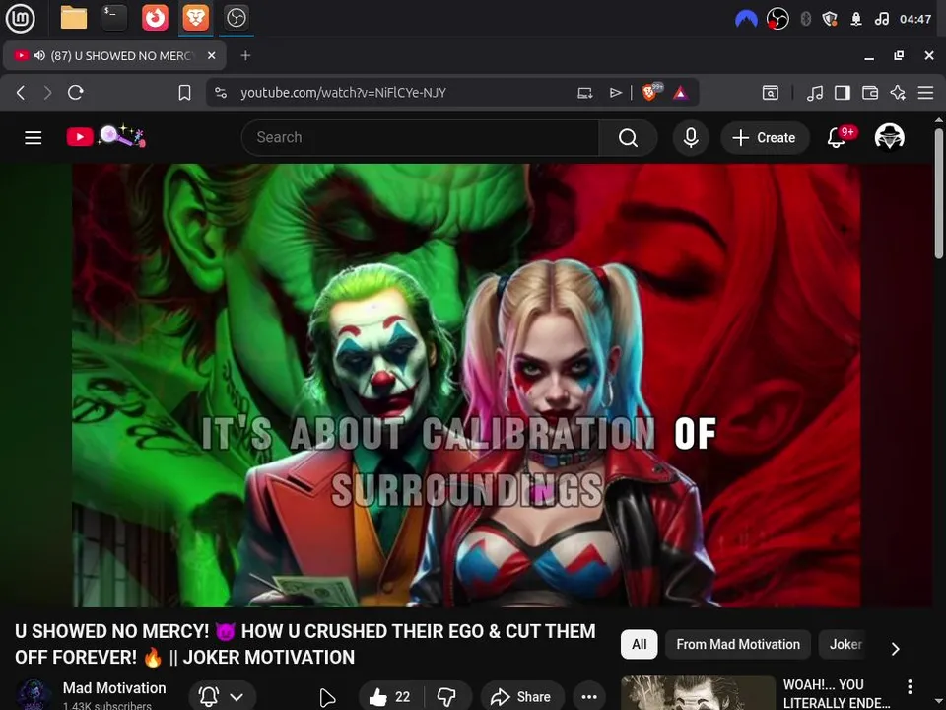Open the Brave Wallet icon
Screen dimensions: 946x710
click(870, 93)
